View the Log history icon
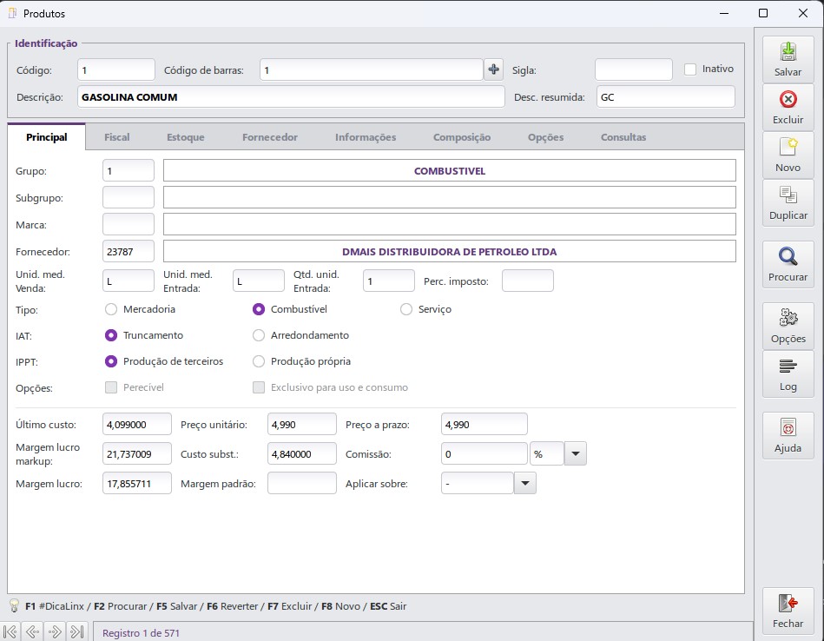Screen dimensions: 824x641 tap(788, 374)
